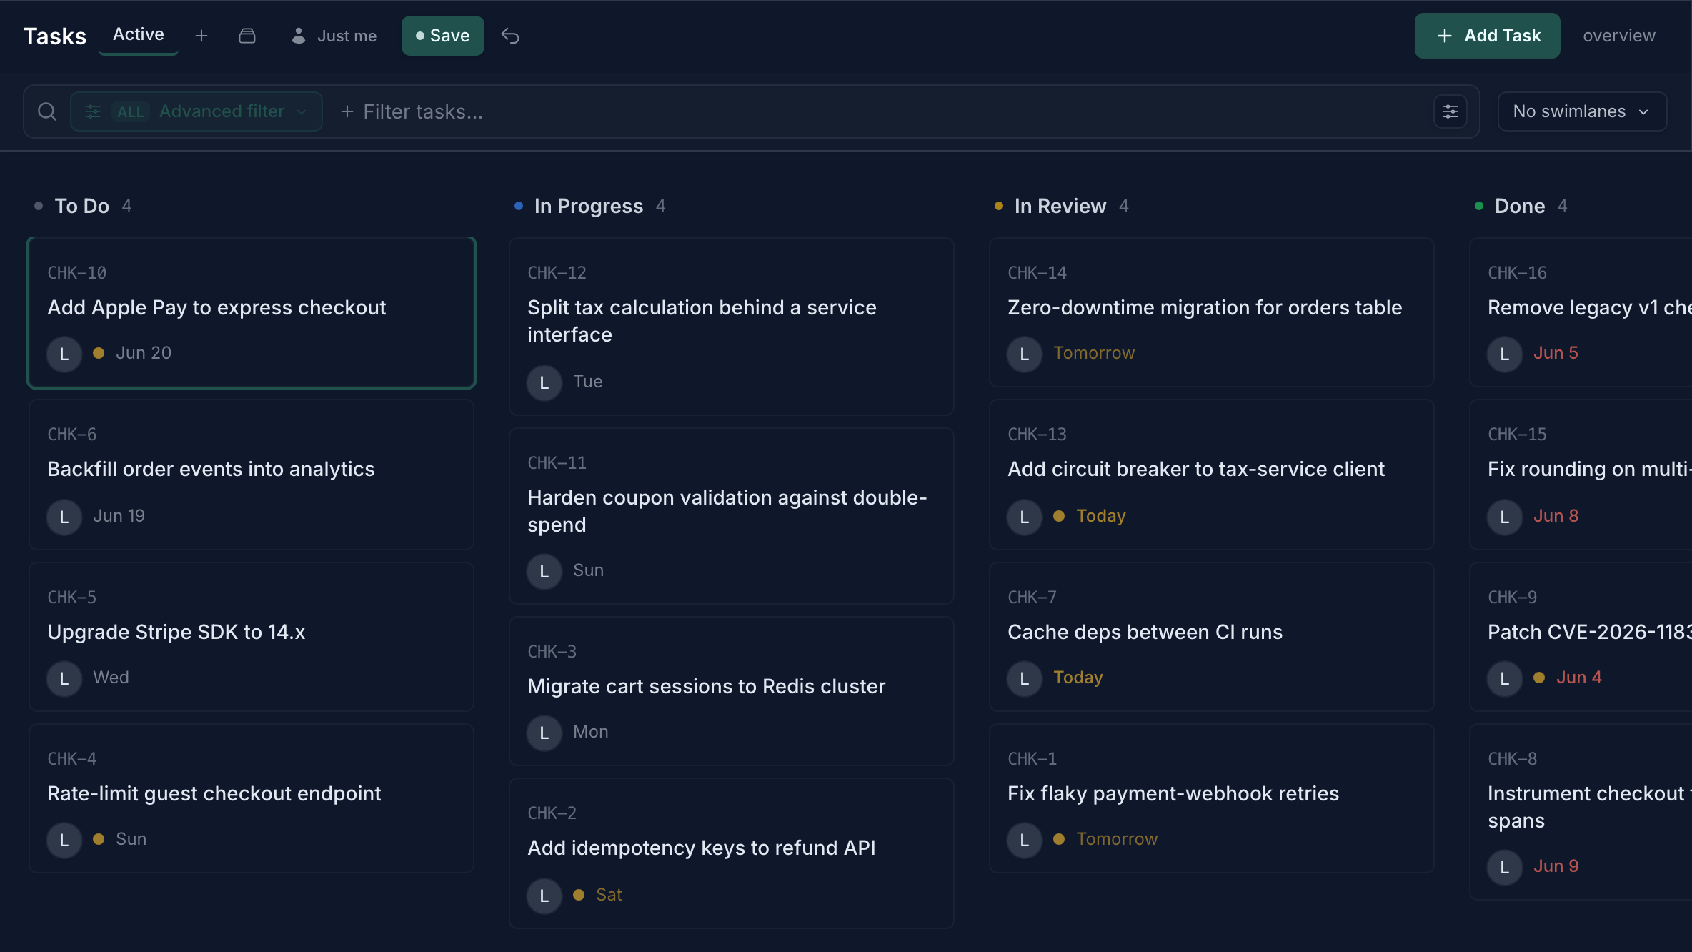The height and width of the screenshot is (952, 1692).
Task: Open card Migrate cart sessions to Redis cluster
Action: click(x=732, y=691)
